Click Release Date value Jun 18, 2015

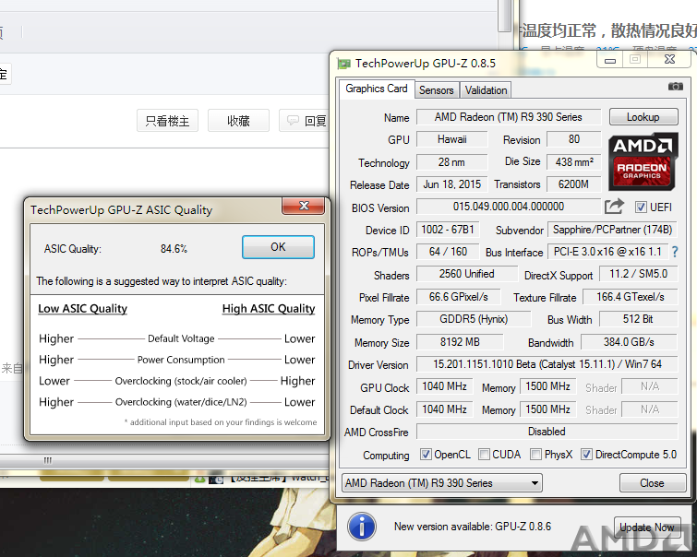[x=451, y=184]
